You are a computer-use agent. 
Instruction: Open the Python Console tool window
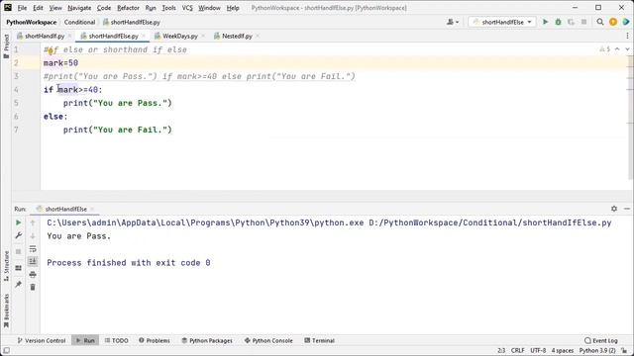click(x=268, y=340)
